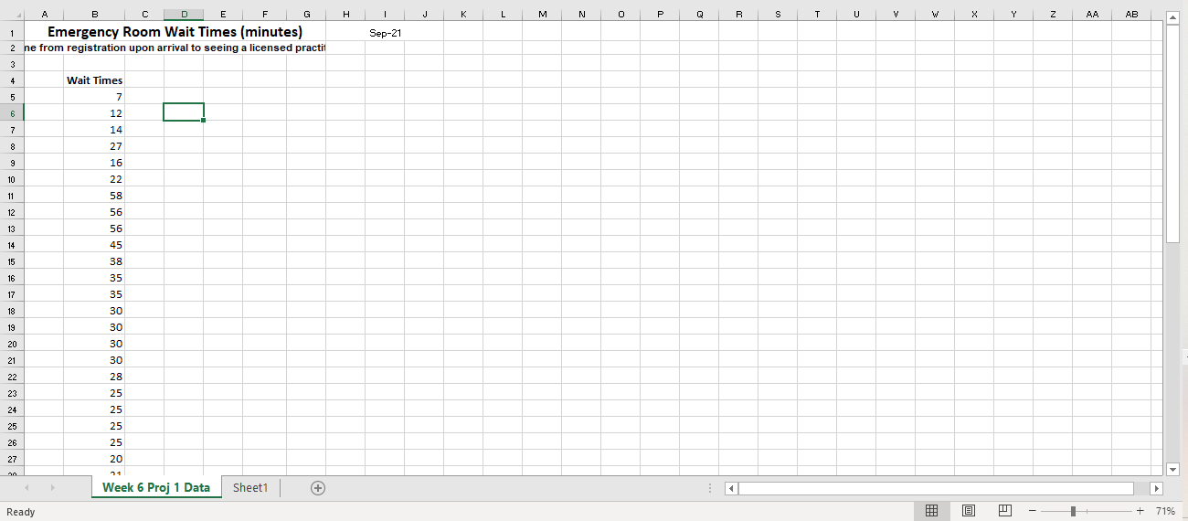Click the Ready status indicator

20,511
